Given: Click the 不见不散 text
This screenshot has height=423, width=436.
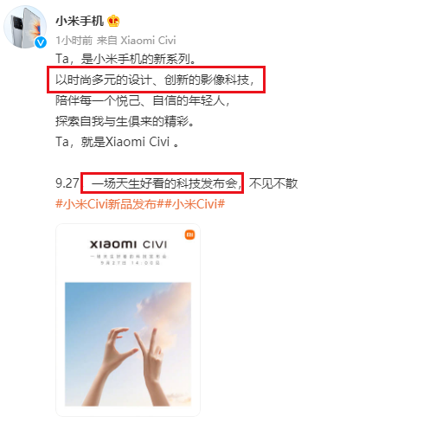Looking at the screenshot, I should point(273,183).
